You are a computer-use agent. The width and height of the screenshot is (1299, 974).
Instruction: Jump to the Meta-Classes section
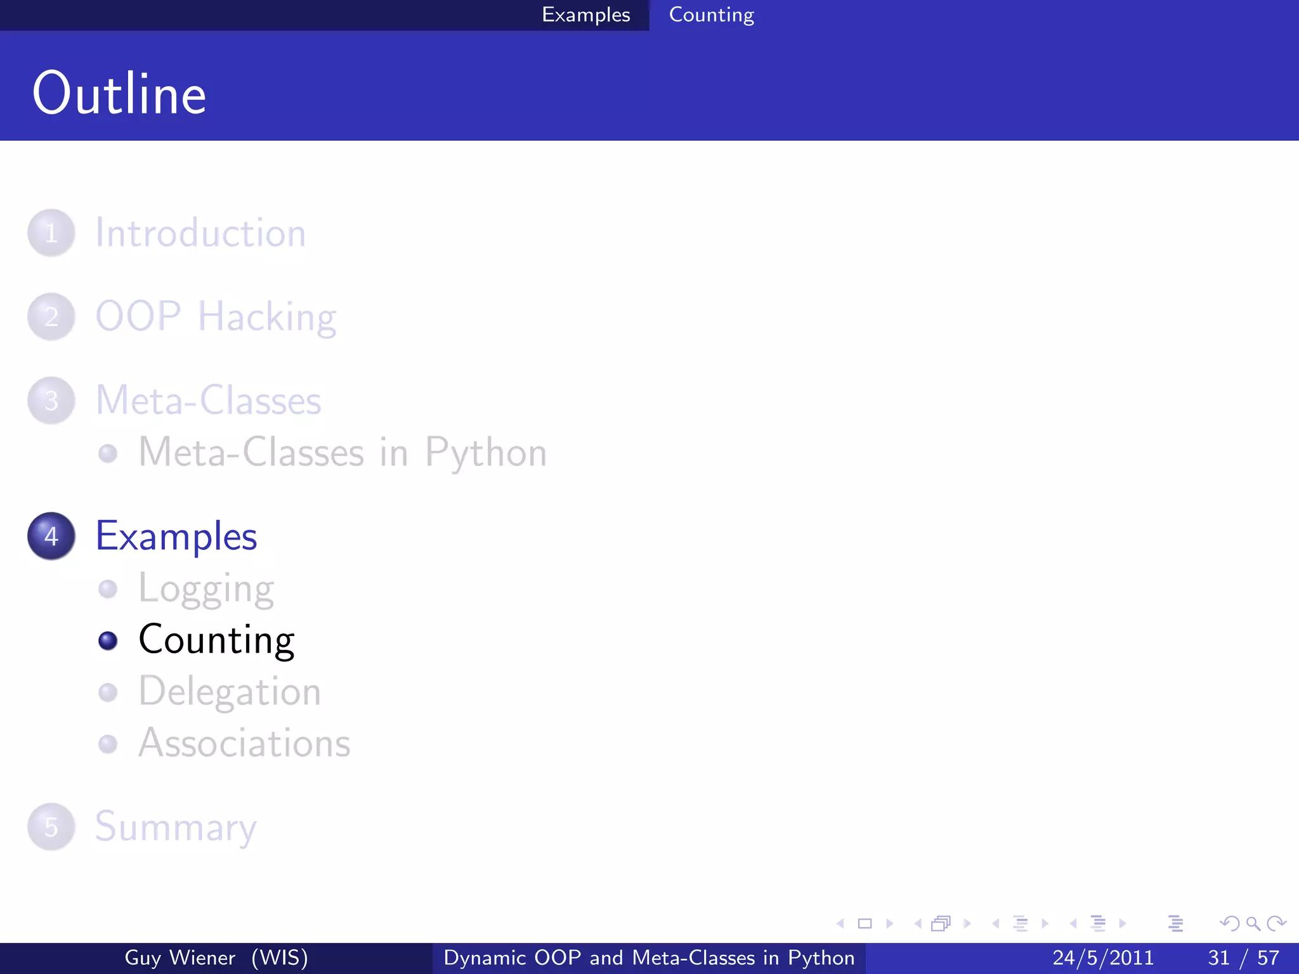point(209,400)
